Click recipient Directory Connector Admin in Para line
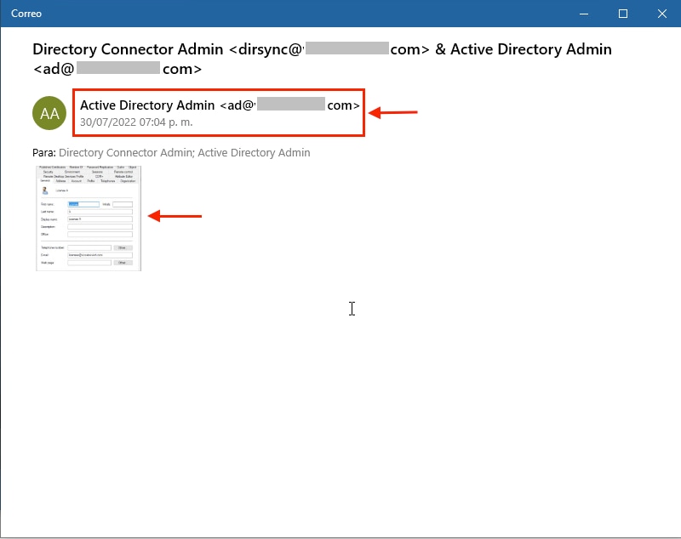Image resolution: width=681 pixels, height=539 pixels. [x=125, y=153]
